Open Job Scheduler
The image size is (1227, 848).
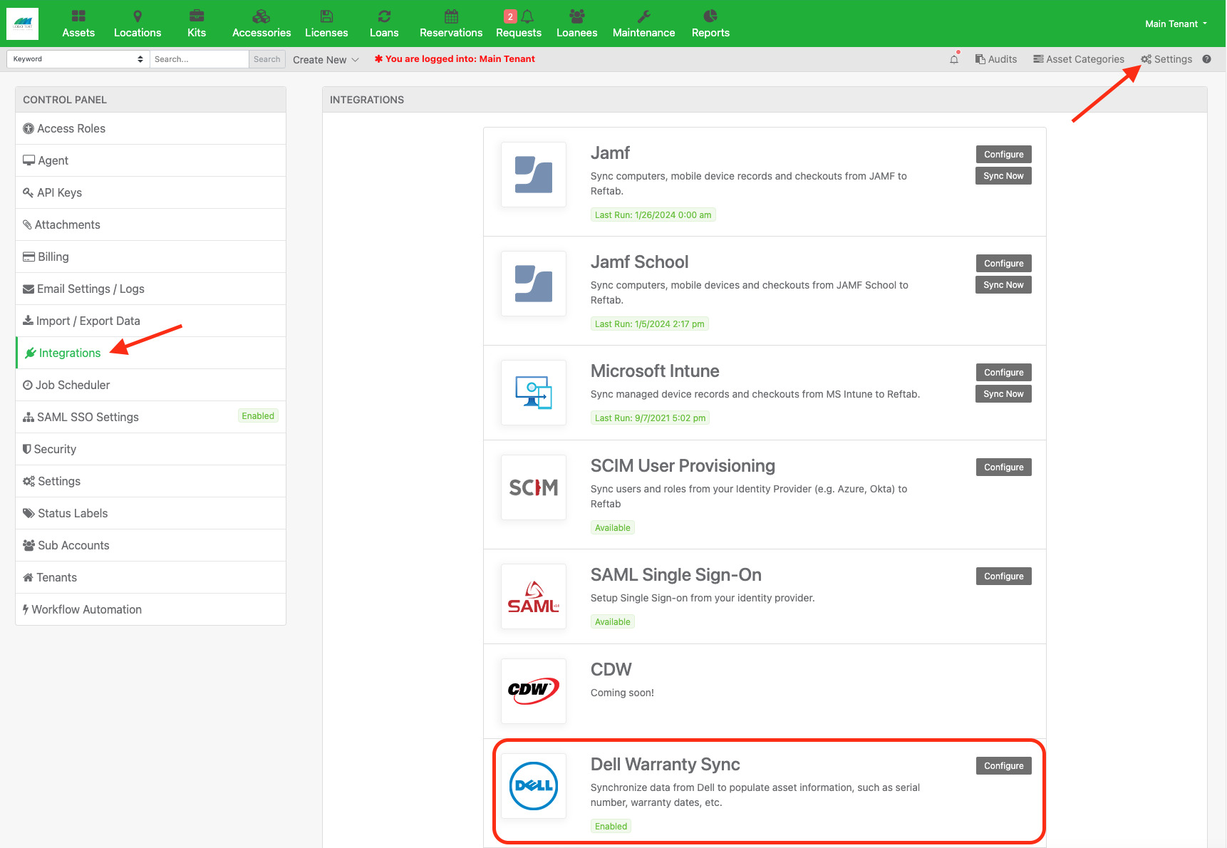coord(150,385)
